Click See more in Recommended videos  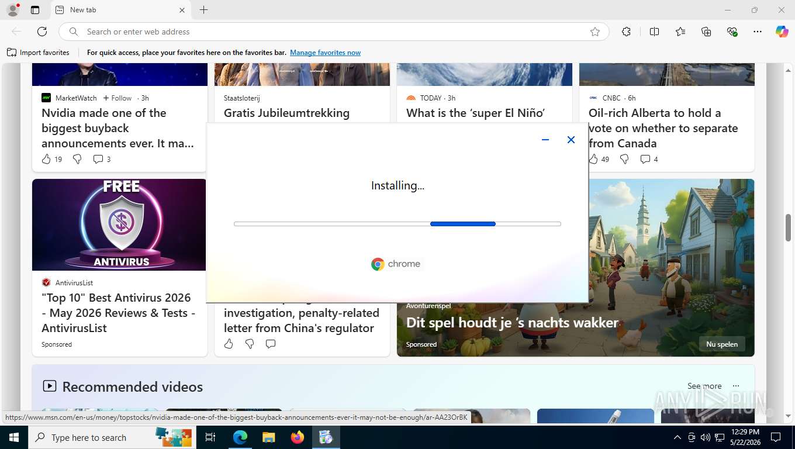coord(704,386)
